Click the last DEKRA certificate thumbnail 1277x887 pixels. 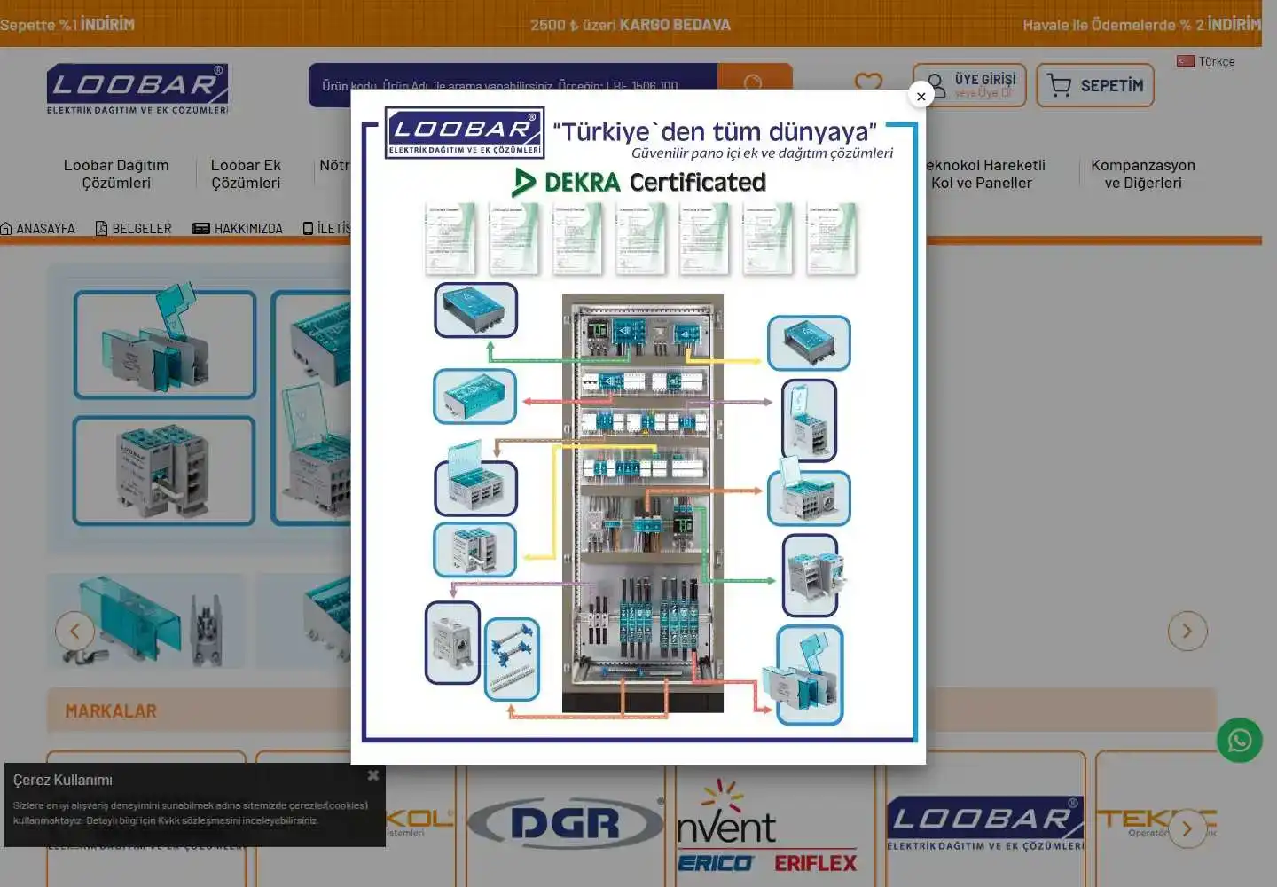(x=832, y=238)
